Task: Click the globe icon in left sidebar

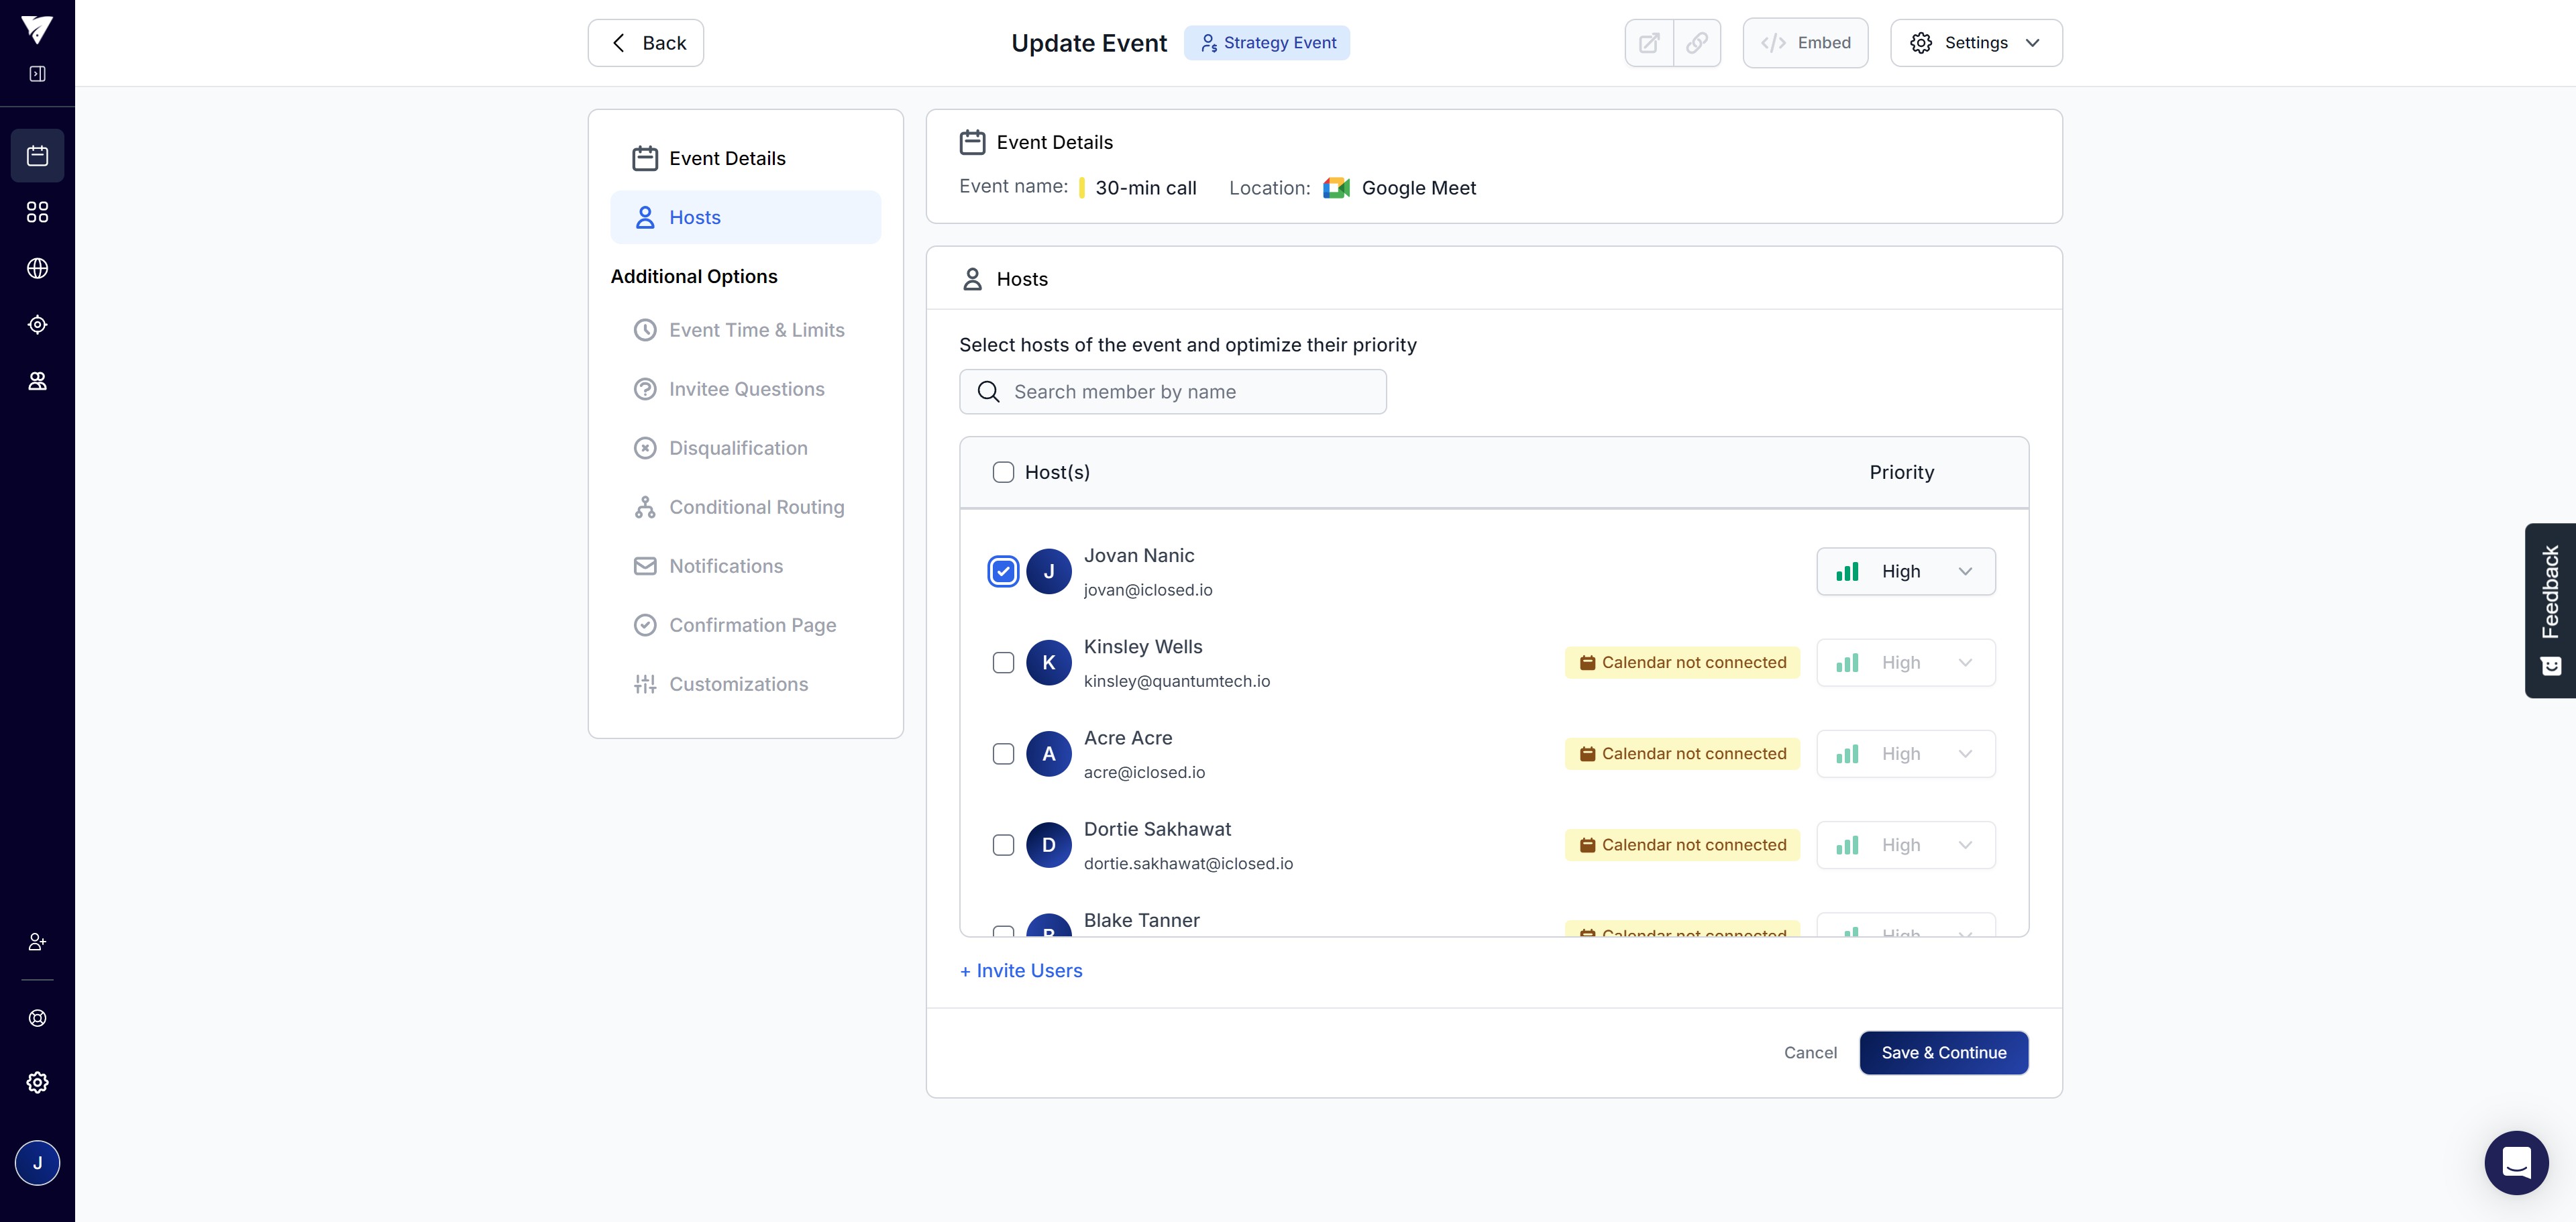Action: pyautogui.click(x=37, y=268)
